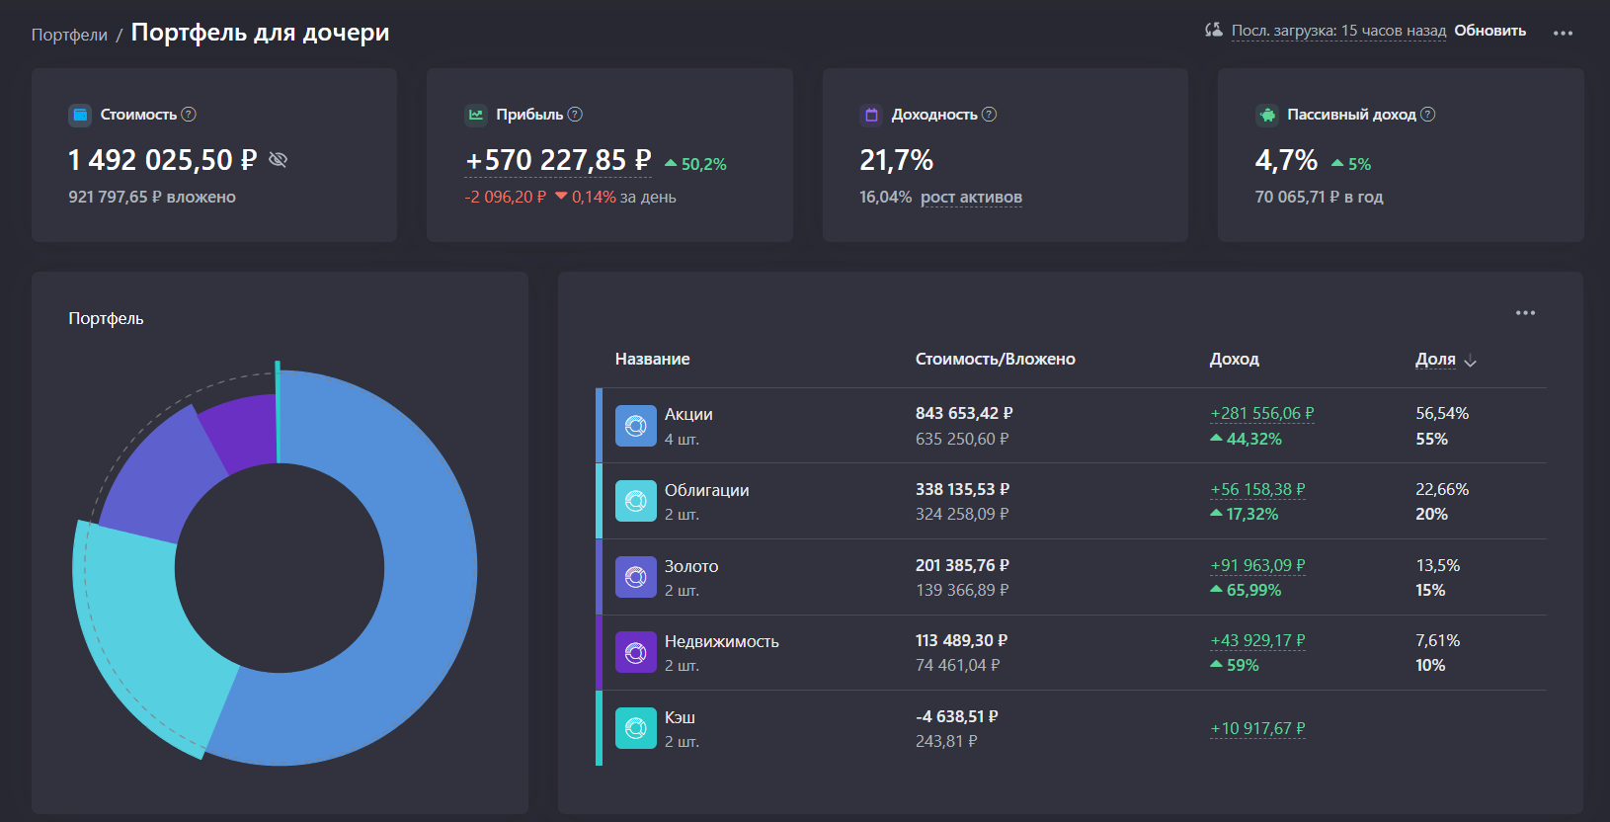
Task: Click the 338 135,53 ₽ value for Облигации
Action: point(962,489)
